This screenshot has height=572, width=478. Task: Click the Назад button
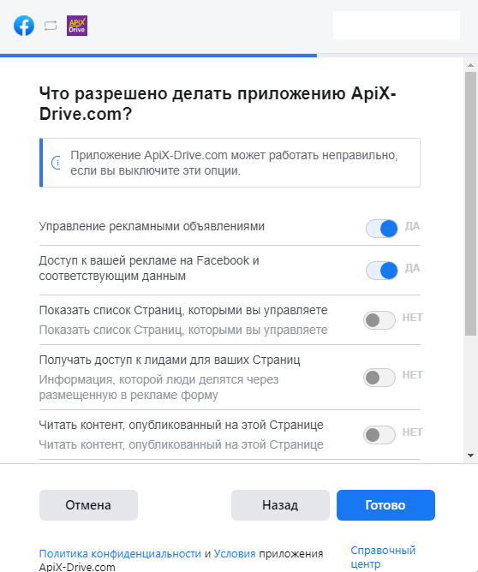(280, 505)
